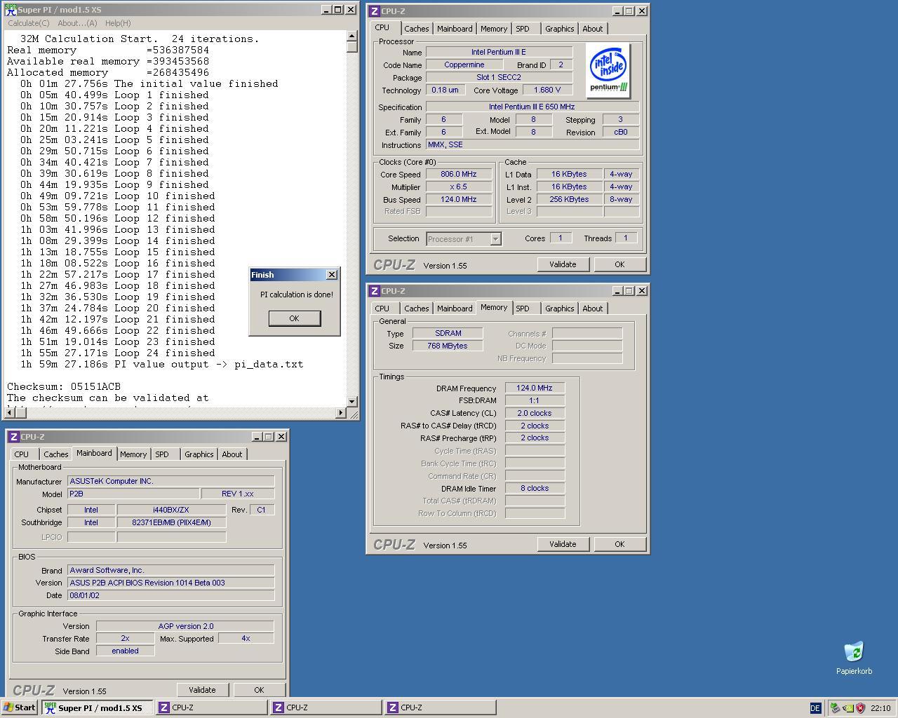The width and height of the screenshot is (898, 718).
Task: Open the Calculate(C) menu in Super PI
Action: (29, 23)
